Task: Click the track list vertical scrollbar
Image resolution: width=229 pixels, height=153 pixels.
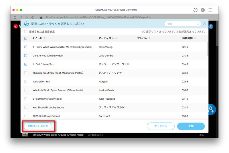Action: [x=208, y=49]
